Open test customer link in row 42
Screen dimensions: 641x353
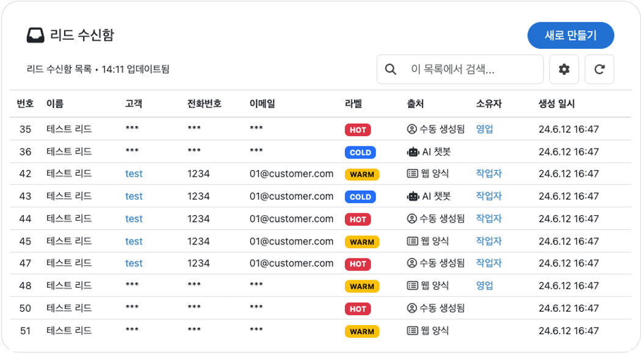[134, 174]
